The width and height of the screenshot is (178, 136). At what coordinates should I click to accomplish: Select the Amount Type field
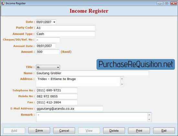(65, 34)
